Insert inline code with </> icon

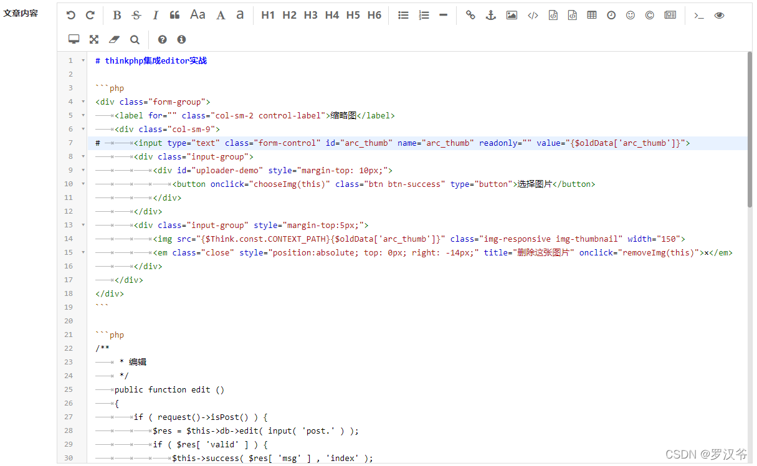[533, 15]
